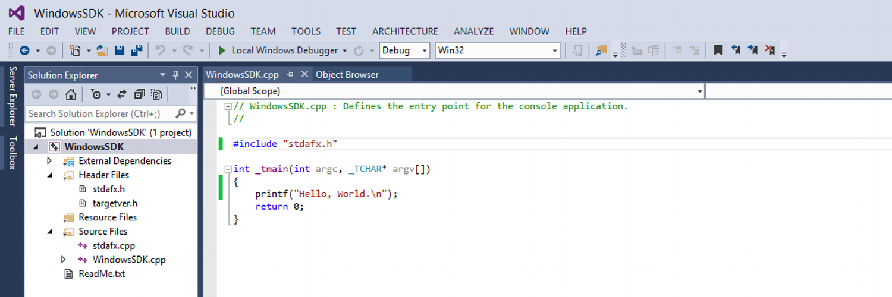Open the Global Scope dropdown
This screenshot has height=297, width=892.
point(700,91)
